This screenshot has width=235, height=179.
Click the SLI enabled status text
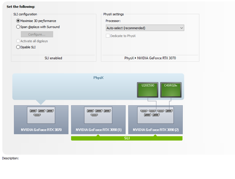tap(53, 58)
